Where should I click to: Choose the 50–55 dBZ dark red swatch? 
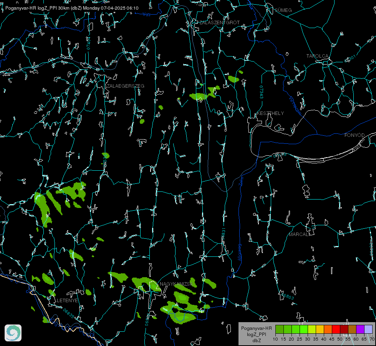pyautogui.click(x=344, y=329)
